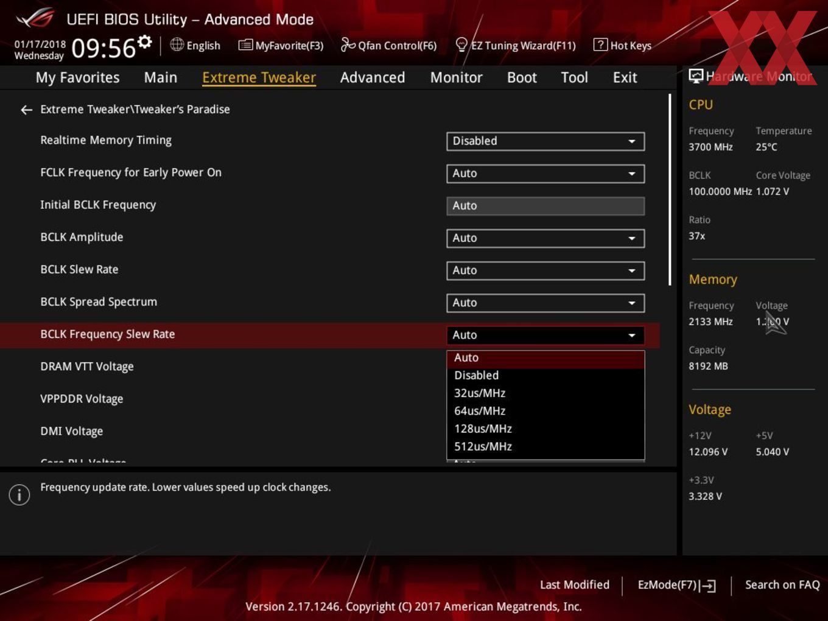The image size is (828, 621).
Task: Open BCLK Slew Rate dropdown
Action: click(x=546, y=270)
